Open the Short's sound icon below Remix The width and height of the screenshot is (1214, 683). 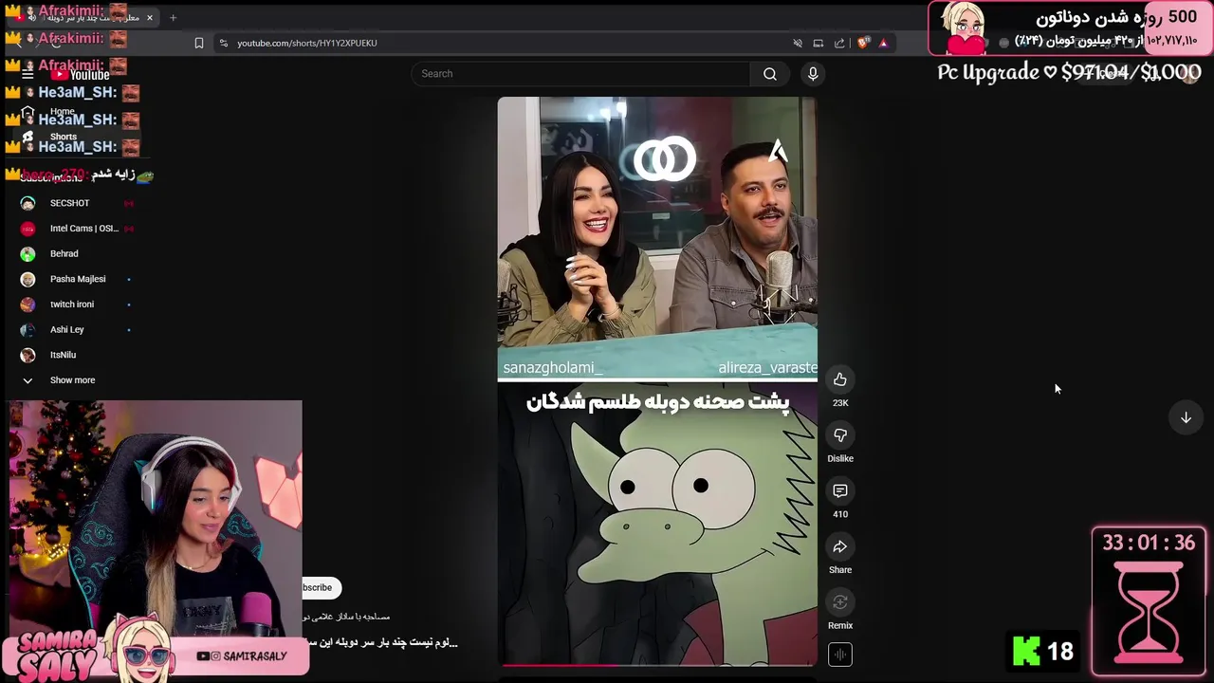click(840, 655)
